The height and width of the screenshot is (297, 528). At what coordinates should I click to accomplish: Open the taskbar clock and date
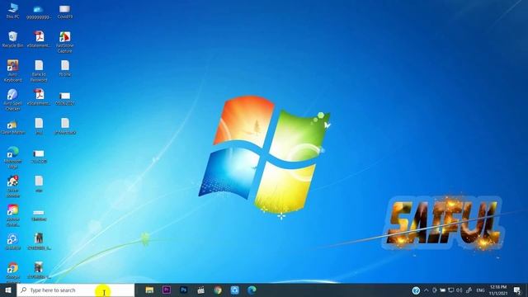(498, 290)
